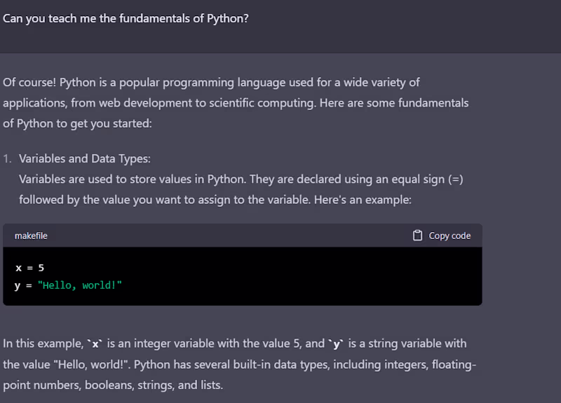This screenshot has height=403, width=561.
Task: Click the clipboard icon in code header
Action: click(418, 235)
